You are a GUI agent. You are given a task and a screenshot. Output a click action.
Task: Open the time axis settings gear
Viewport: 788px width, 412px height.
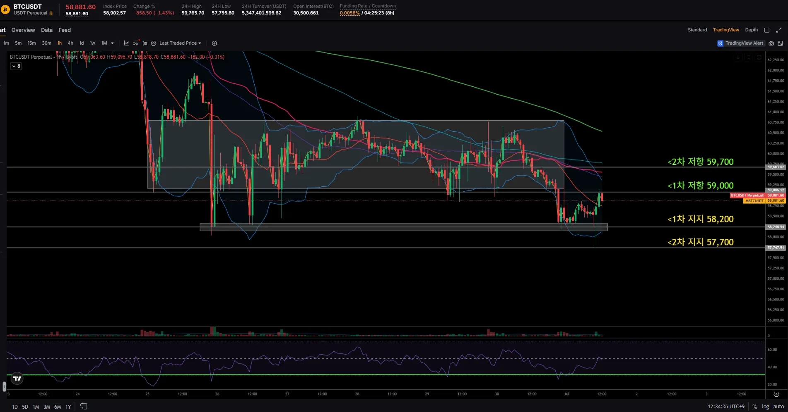pos(776,394)
